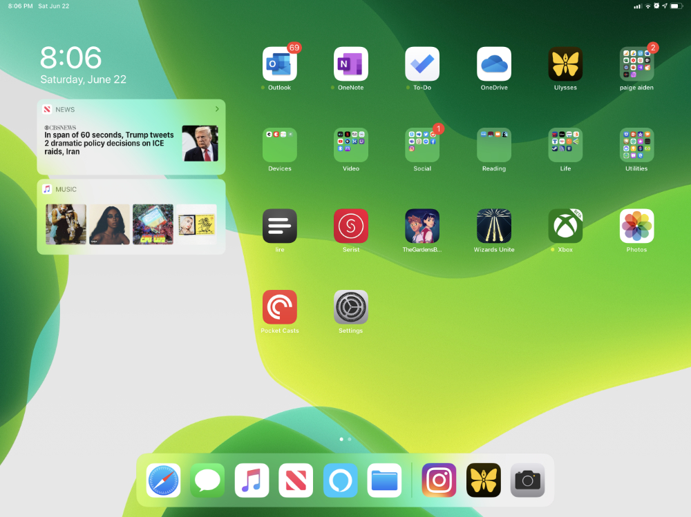Open the Photos app
The image size is (691, 517).
click(637, 226)
